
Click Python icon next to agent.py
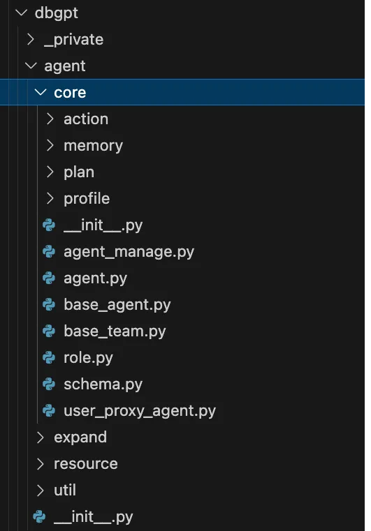(49, 278)
